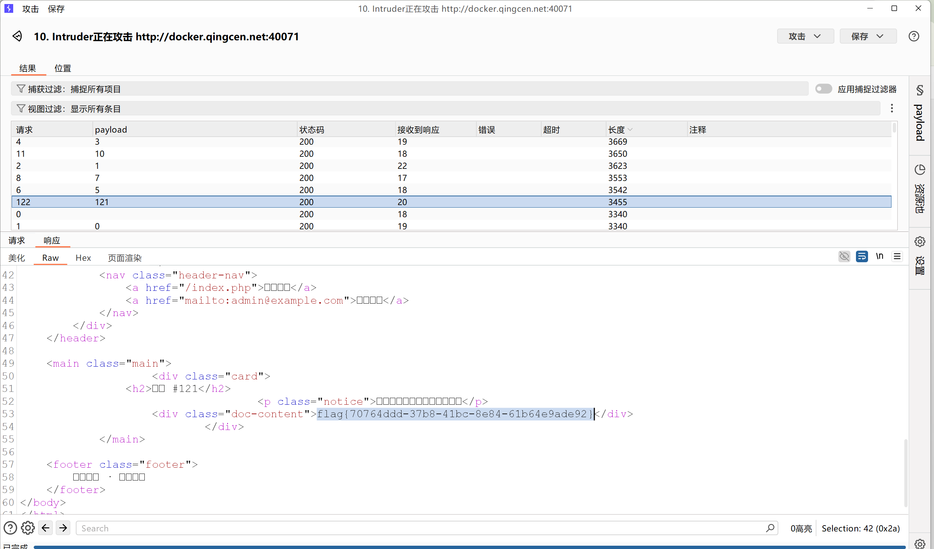Click the capture filter funnel icon
This screenshot has width=934, height=549.
21,89
